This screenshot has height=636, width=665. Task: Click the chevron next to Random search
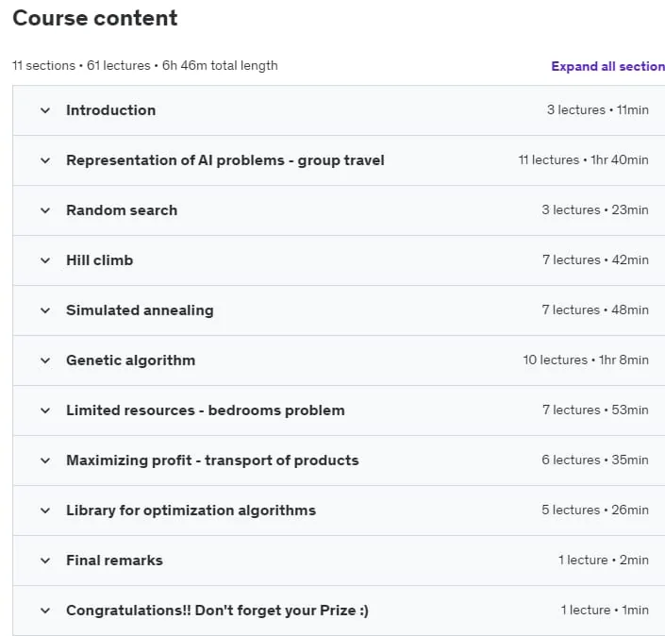[x=45, y=210]
